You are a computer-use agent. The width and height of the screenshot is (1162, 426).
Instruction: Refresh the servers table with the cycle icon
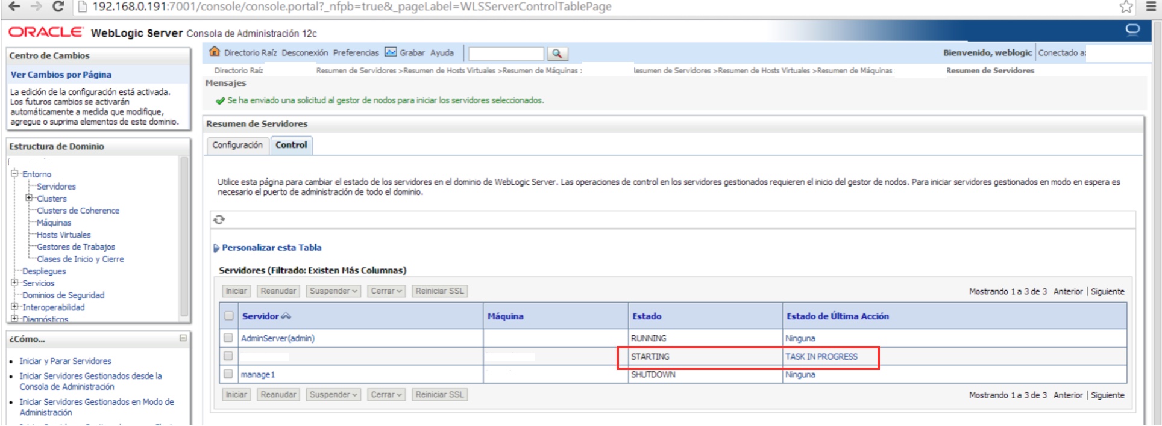point(219,220)
